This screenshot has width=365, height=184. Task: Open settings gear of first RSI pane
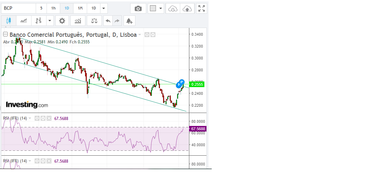(43, 118)
